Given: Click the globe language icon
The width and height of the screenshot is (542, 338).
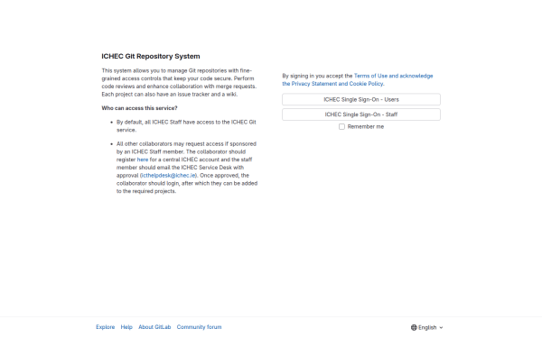Looking at the screenshot, I should point(414,327).
